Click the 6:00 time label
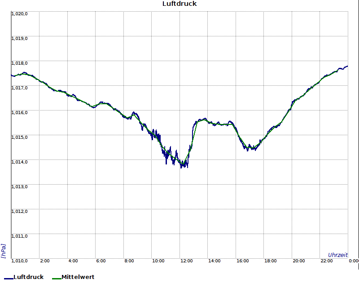Screen dimensions: 359x292 click(x=101, y=261)
